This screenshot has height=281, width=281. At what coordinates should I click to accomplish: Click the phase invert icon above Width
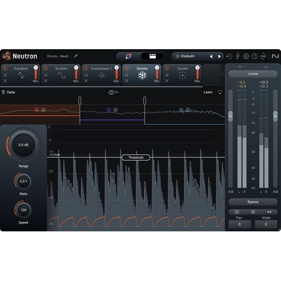[253, 212]
